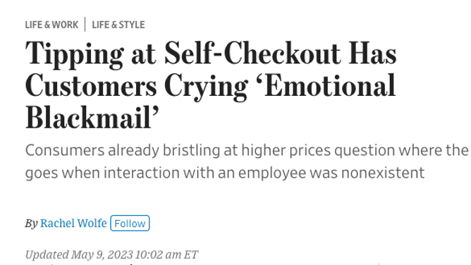Click '10:02 am ET' in the timestamp
This screenshot has height=265, width=471.
[166, 254]
